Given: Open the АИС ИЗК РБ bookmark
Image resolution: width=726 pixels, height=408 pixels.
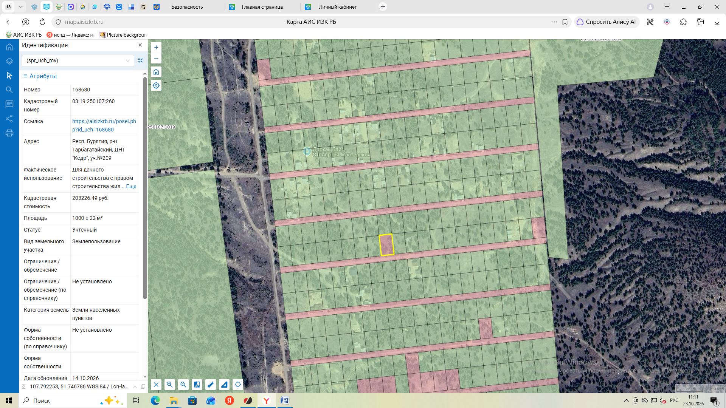Looking at the screenshot, I should [x=24, y=35].
